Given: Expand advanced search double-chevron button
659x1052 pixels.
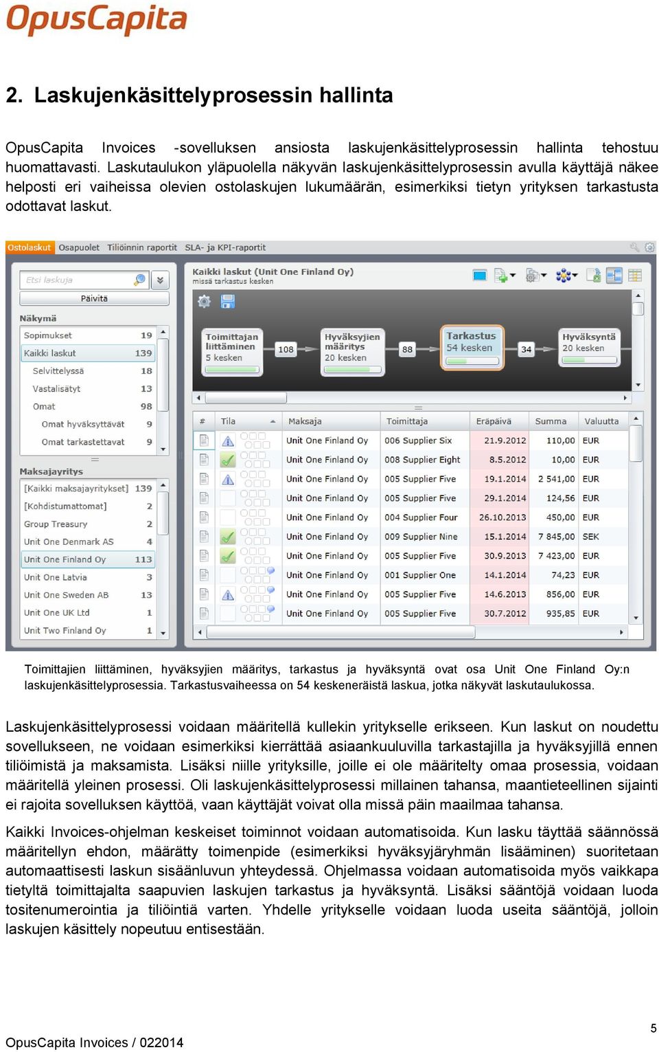Looking at the screenshot, I should click(x=161, y=280).
